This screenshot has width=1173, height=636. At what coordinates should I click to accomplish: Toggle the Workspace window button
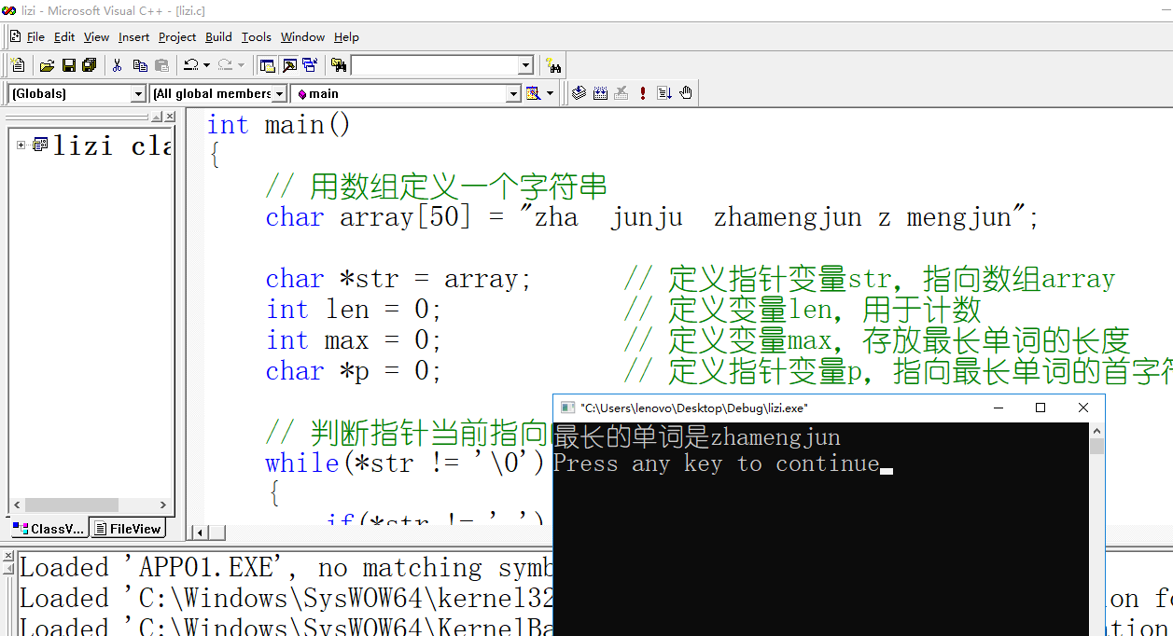point(268,65)
